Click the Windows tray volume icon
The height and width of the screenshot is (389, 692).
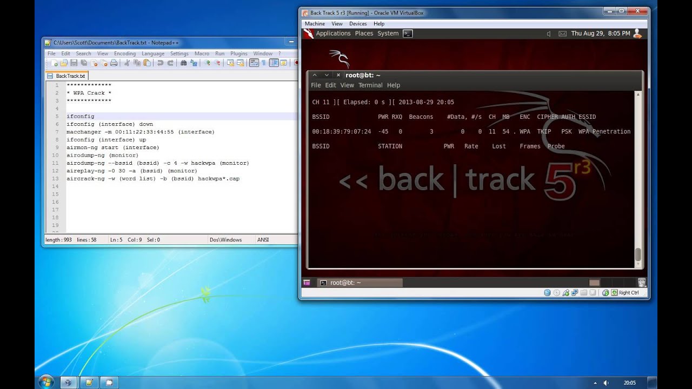click(x=605, y=383)
